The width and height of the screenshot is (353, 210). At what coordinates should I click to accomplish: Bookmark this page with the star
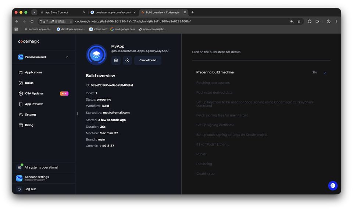(x=299, y=21)
